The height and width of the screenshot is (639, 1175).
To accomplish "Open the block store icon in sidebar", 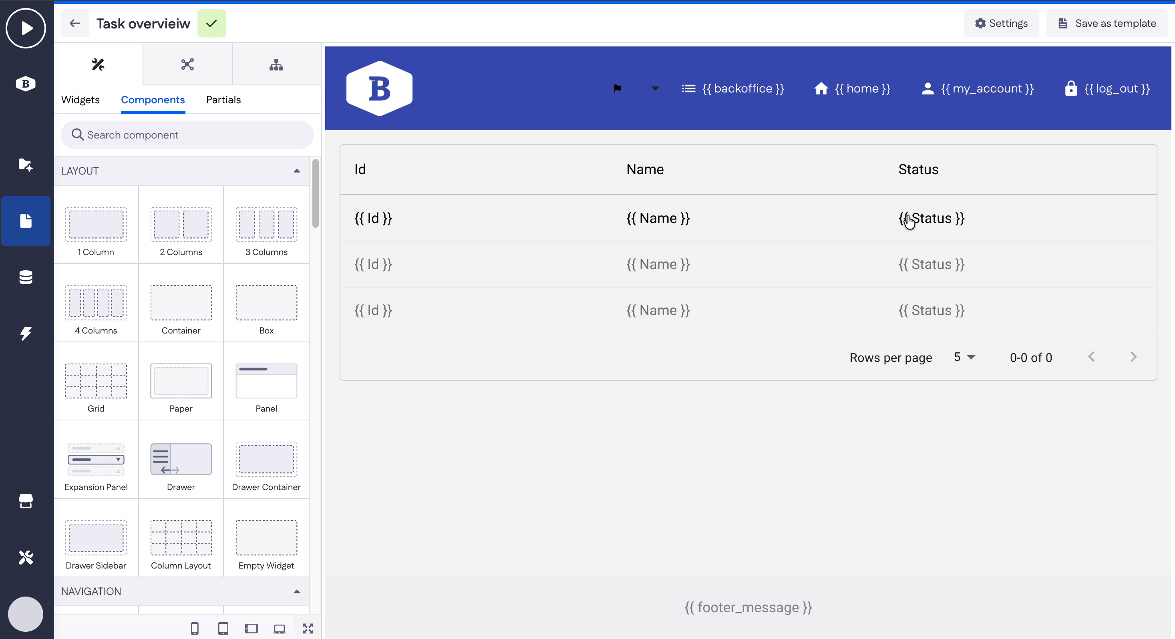I will pos(26,501).
